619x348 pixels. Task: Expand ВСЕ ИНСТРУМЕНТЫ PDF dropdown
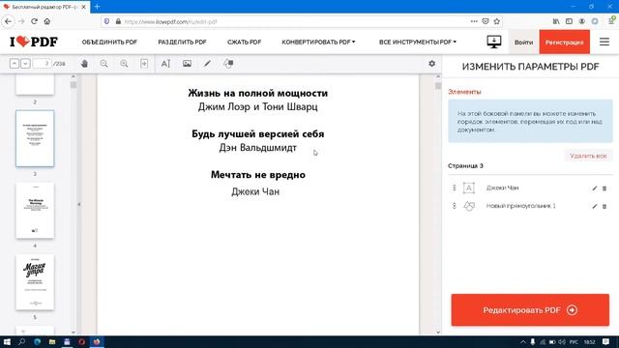417,42
